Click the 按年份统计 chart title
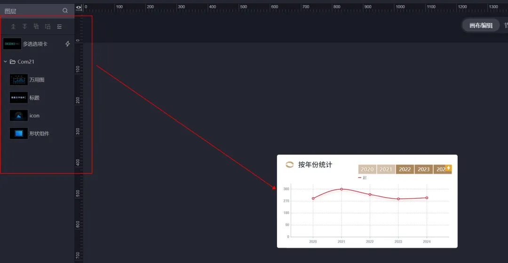Image resolution: width=508 pixels, height=263 pixels. click(x=315, y=165)
